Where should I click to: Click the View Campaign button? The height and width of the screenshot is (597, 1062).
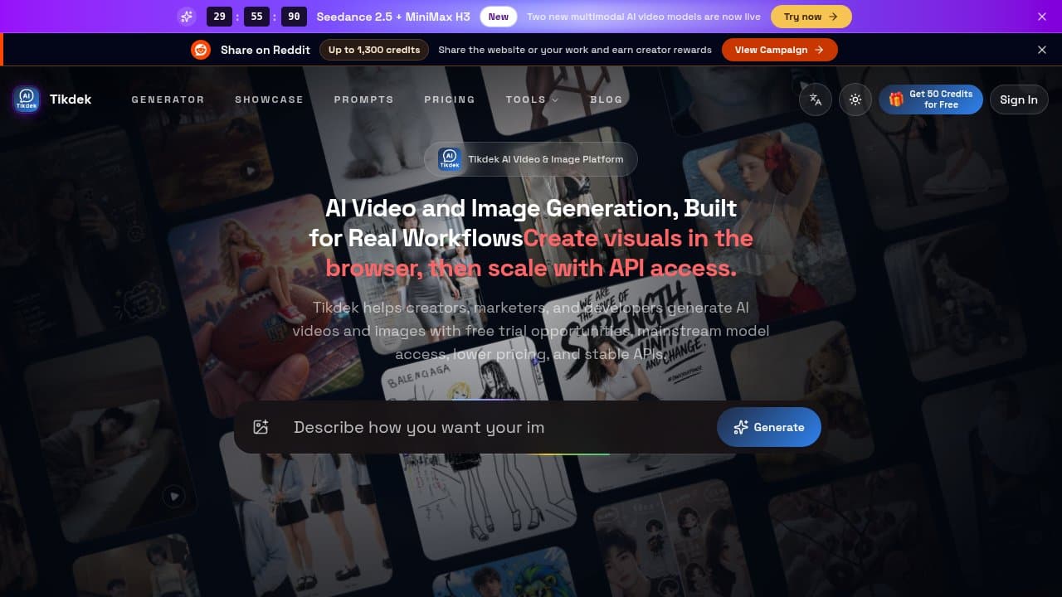(780, 50)
